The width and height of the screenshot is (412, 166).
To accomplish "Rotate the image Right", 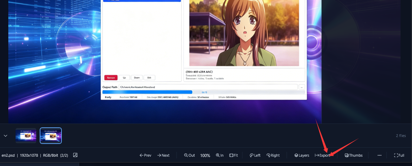I will tap(273, 155).
